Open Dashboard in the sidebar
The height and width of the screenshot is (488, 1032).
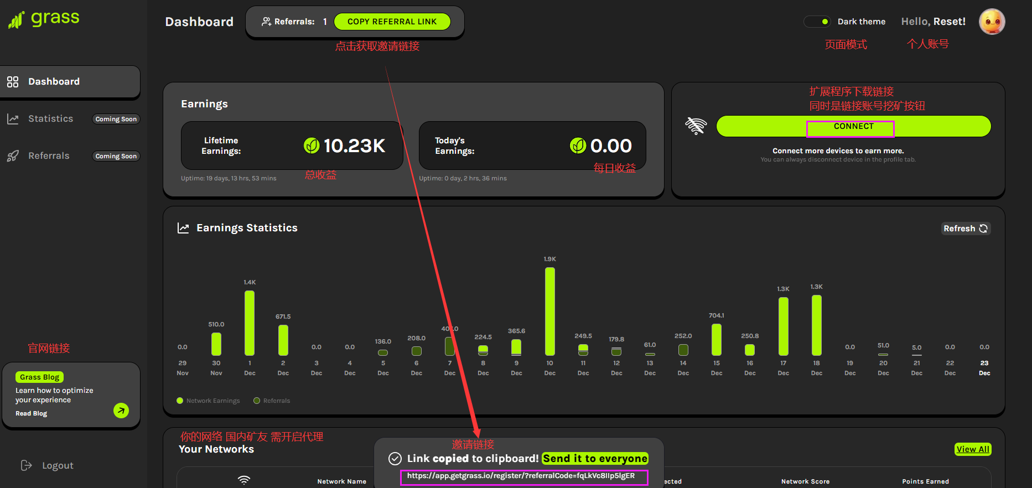pyautogui.click(x=70, y=82)
